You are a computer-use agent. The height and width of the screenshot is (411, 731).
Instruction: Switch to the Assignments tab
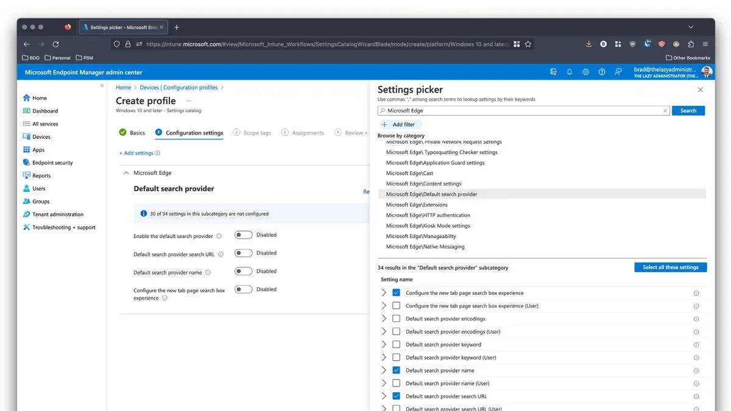click(303, 133)
